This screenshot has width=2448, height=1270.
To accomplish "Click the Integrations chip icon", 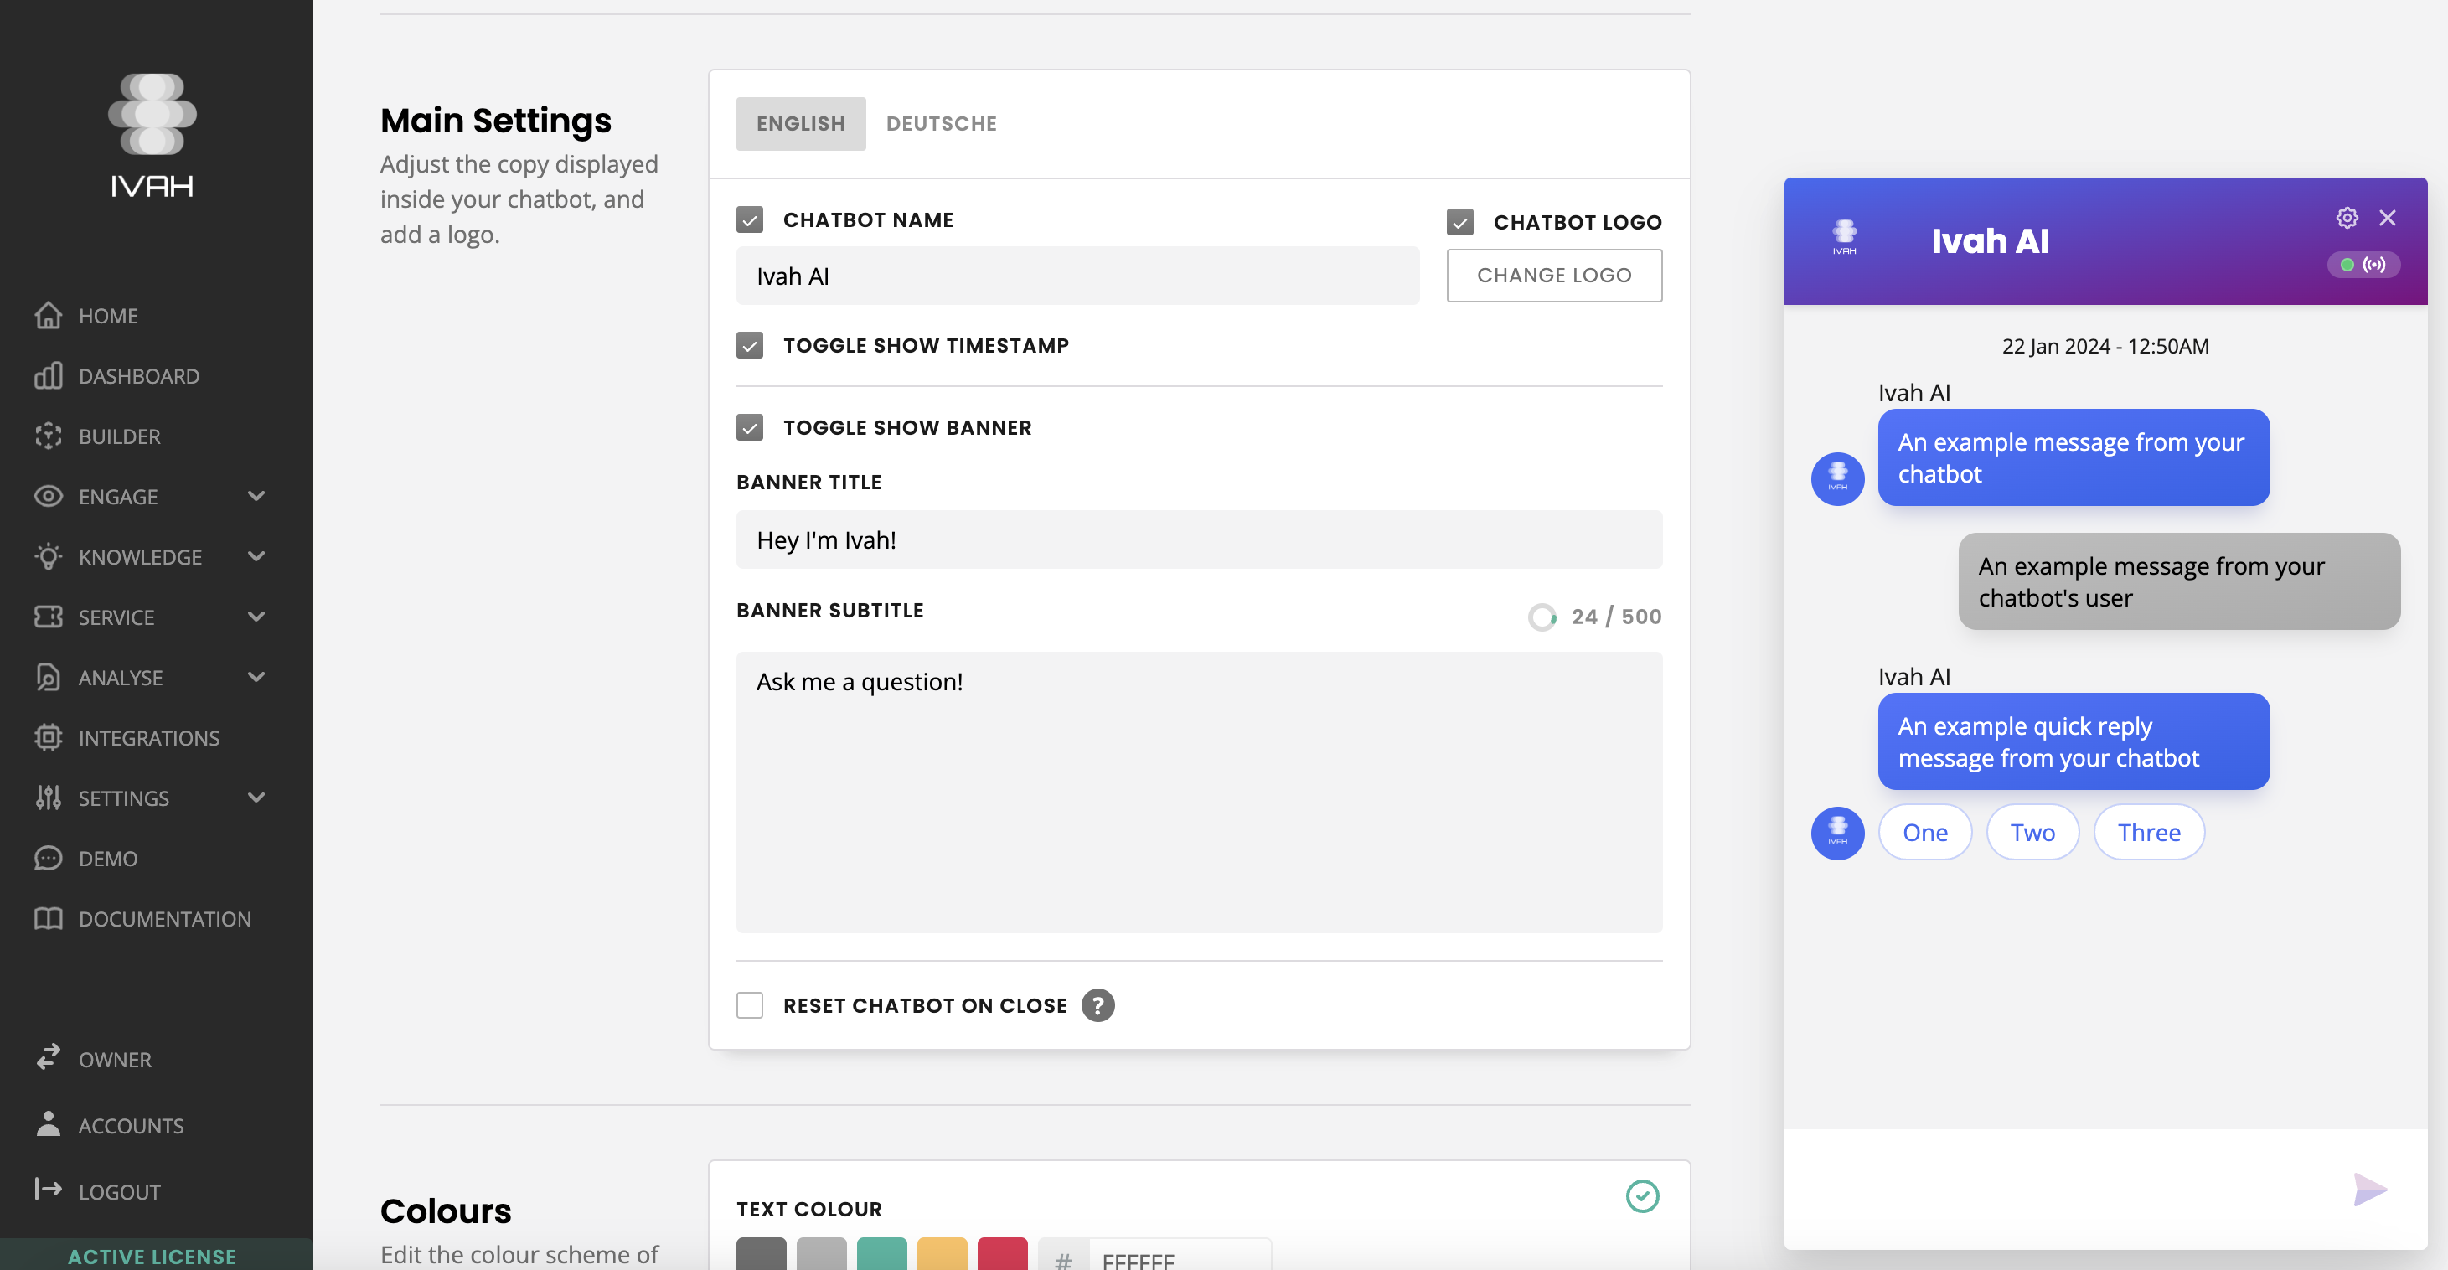I will (x=48, y=738).
